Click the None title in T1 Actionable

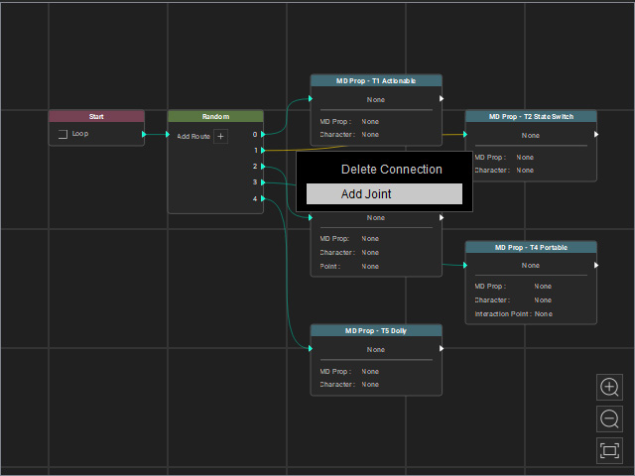376,99
